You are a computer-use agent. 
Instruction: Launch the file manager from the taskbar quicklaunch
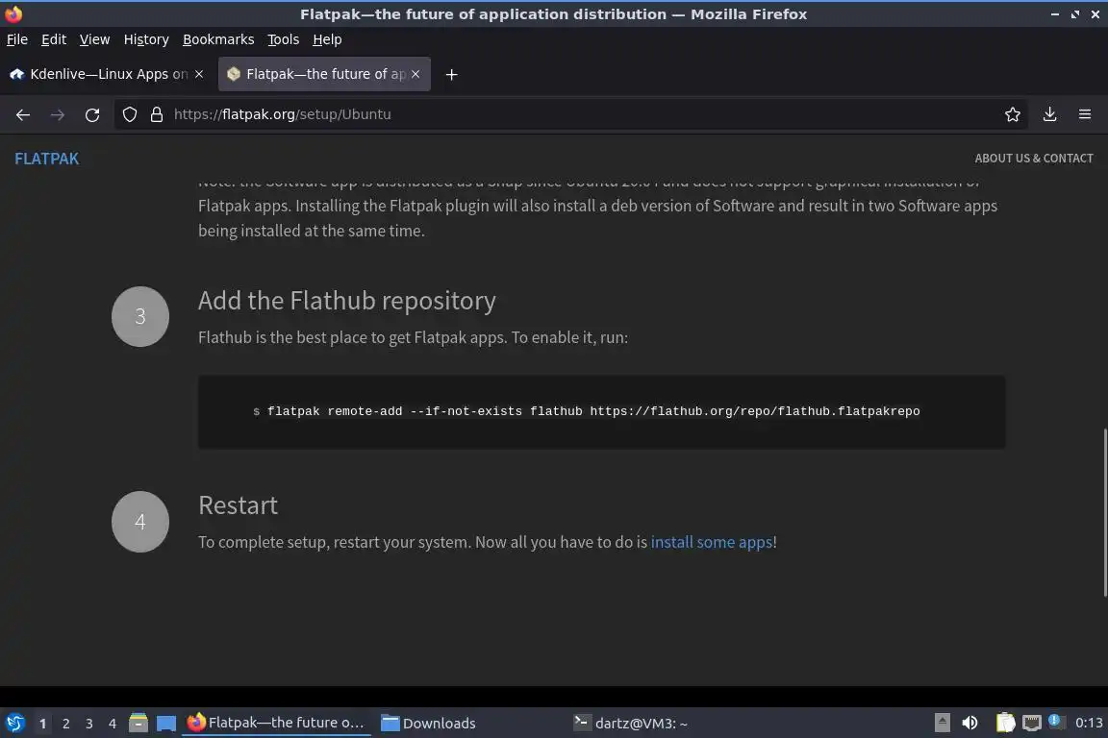(x=138, y=724)
